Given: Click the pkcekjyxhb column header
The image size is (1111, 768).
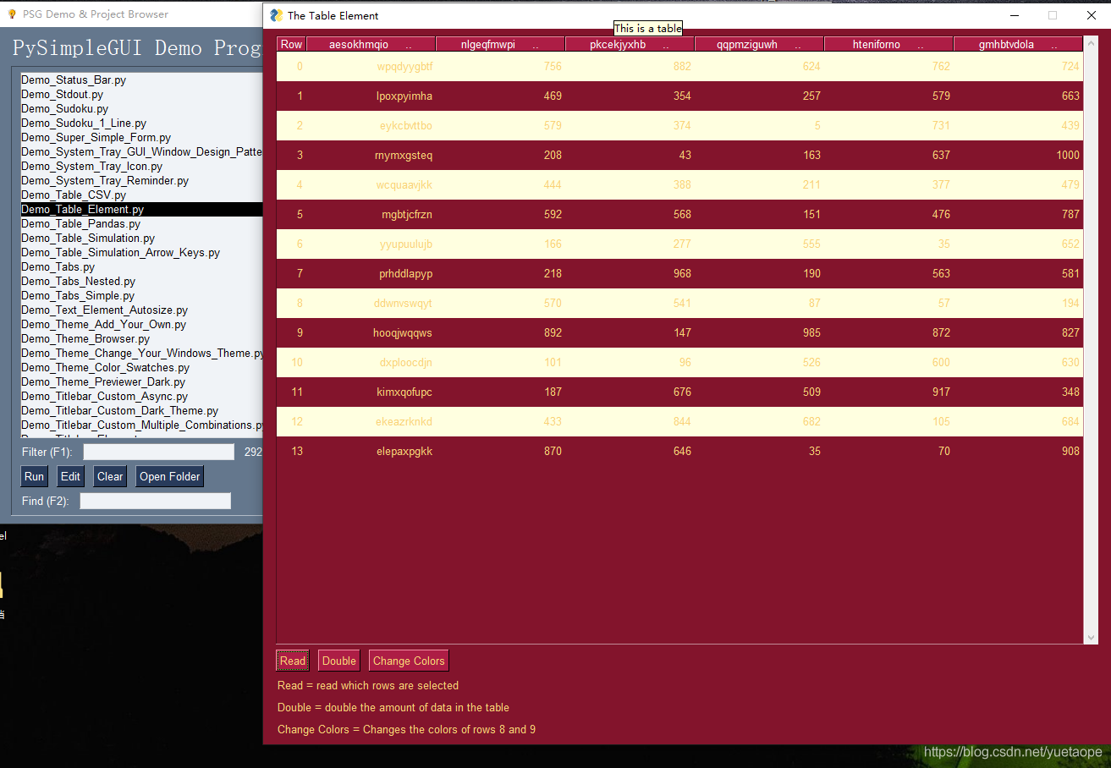Looking at the screenshot, I should (630, 45).
